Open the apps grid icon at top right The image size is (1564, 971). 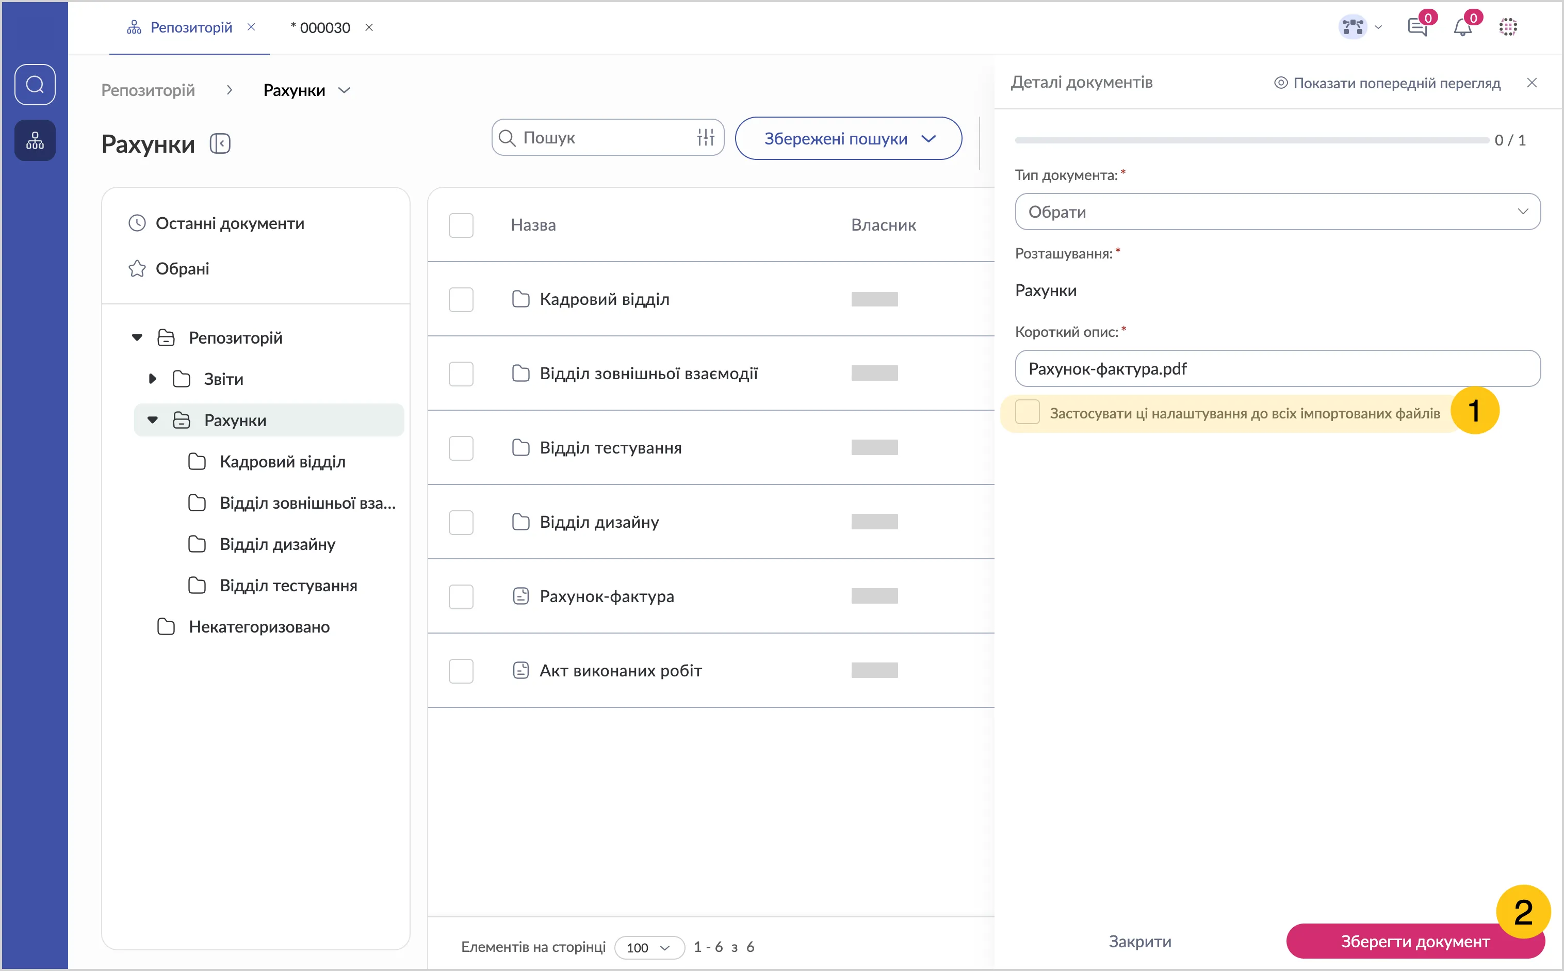[x=1507, y=28]
